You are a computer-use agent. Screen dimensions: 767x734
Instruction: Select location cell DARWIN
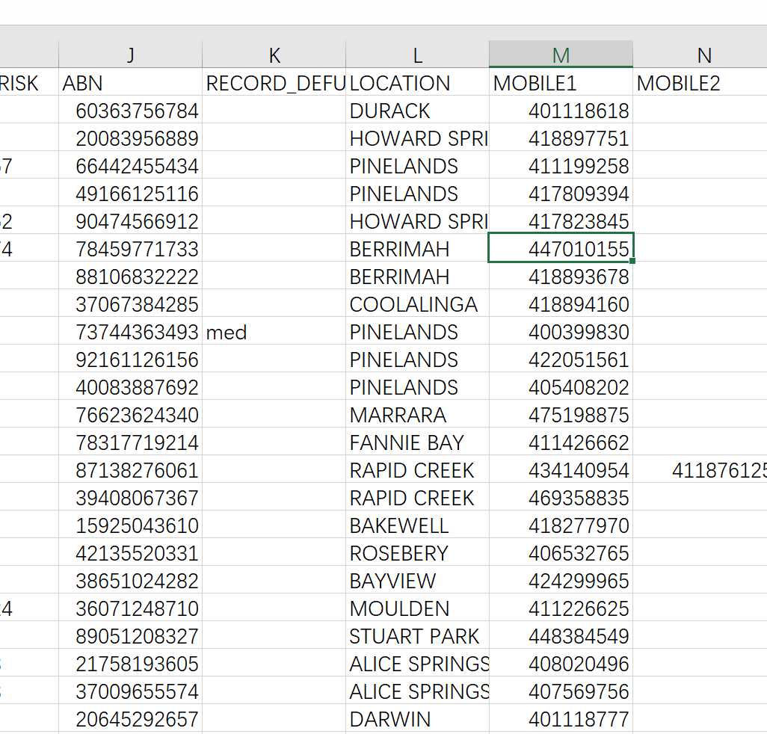point(417,718)
